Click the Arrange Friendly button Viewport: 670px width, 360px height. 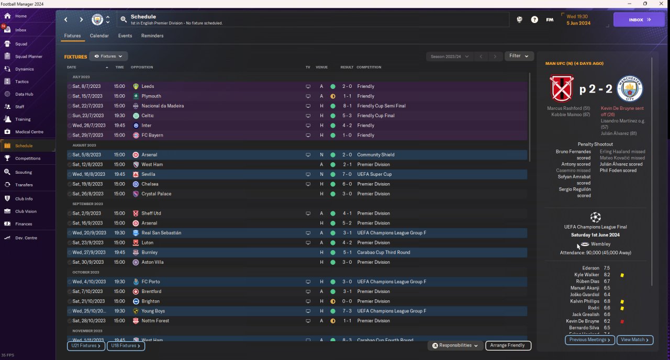pos(508,345)
